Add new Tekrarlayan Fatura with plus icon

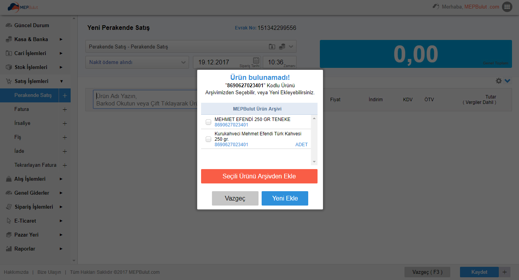pyautogui.click(x=65, y=165)
